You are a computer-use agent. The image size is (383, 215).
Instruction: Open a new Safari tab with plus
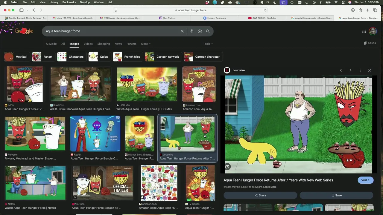point(368,10)
